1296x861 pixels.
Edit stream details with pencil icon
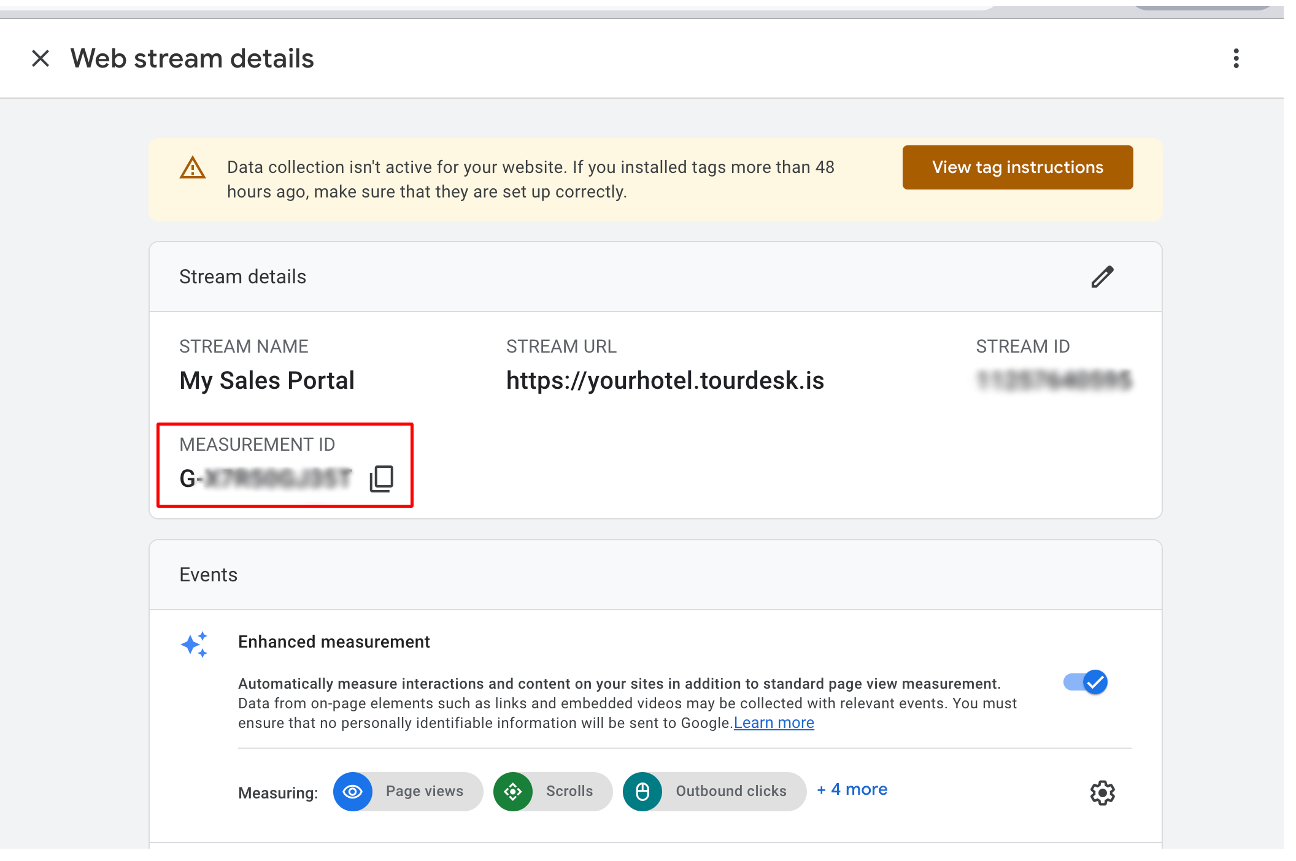1102,277
